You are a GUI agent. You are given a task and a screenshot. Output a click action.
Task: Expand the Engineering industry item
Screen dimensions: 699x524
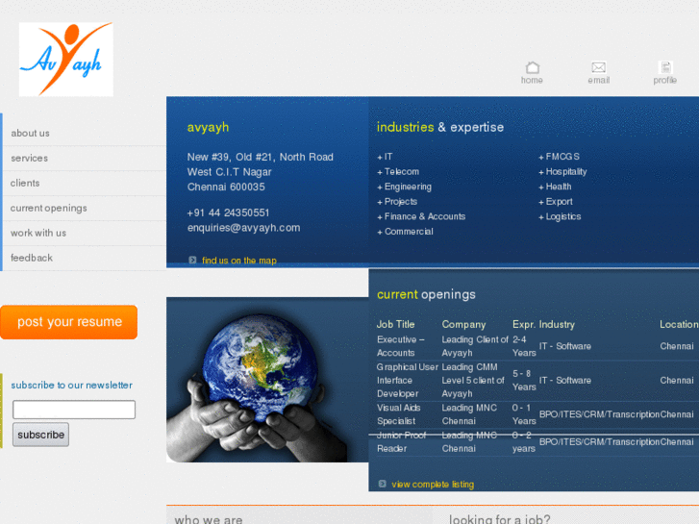[x=405, y=187]
